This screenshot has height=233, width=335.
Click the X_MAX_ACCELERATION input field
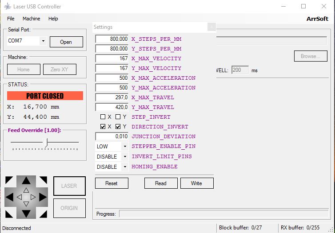coord(112,78)
